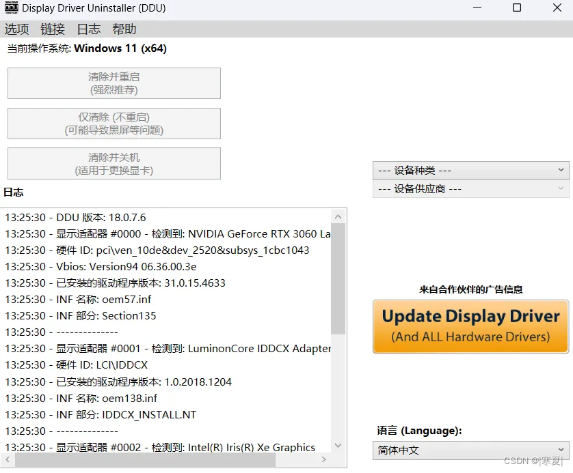
Task: Click the log's horizontal scrollbar thumb
Action: [144, 461]
